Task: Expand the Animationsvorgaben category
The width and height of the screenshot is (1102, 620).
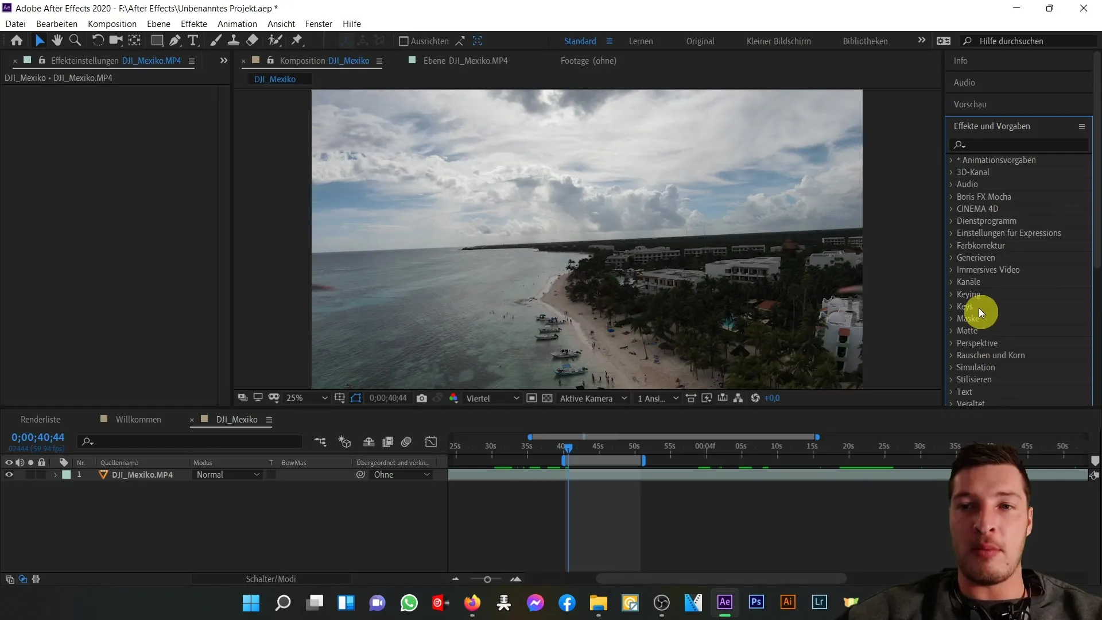Action: [950, 160]
